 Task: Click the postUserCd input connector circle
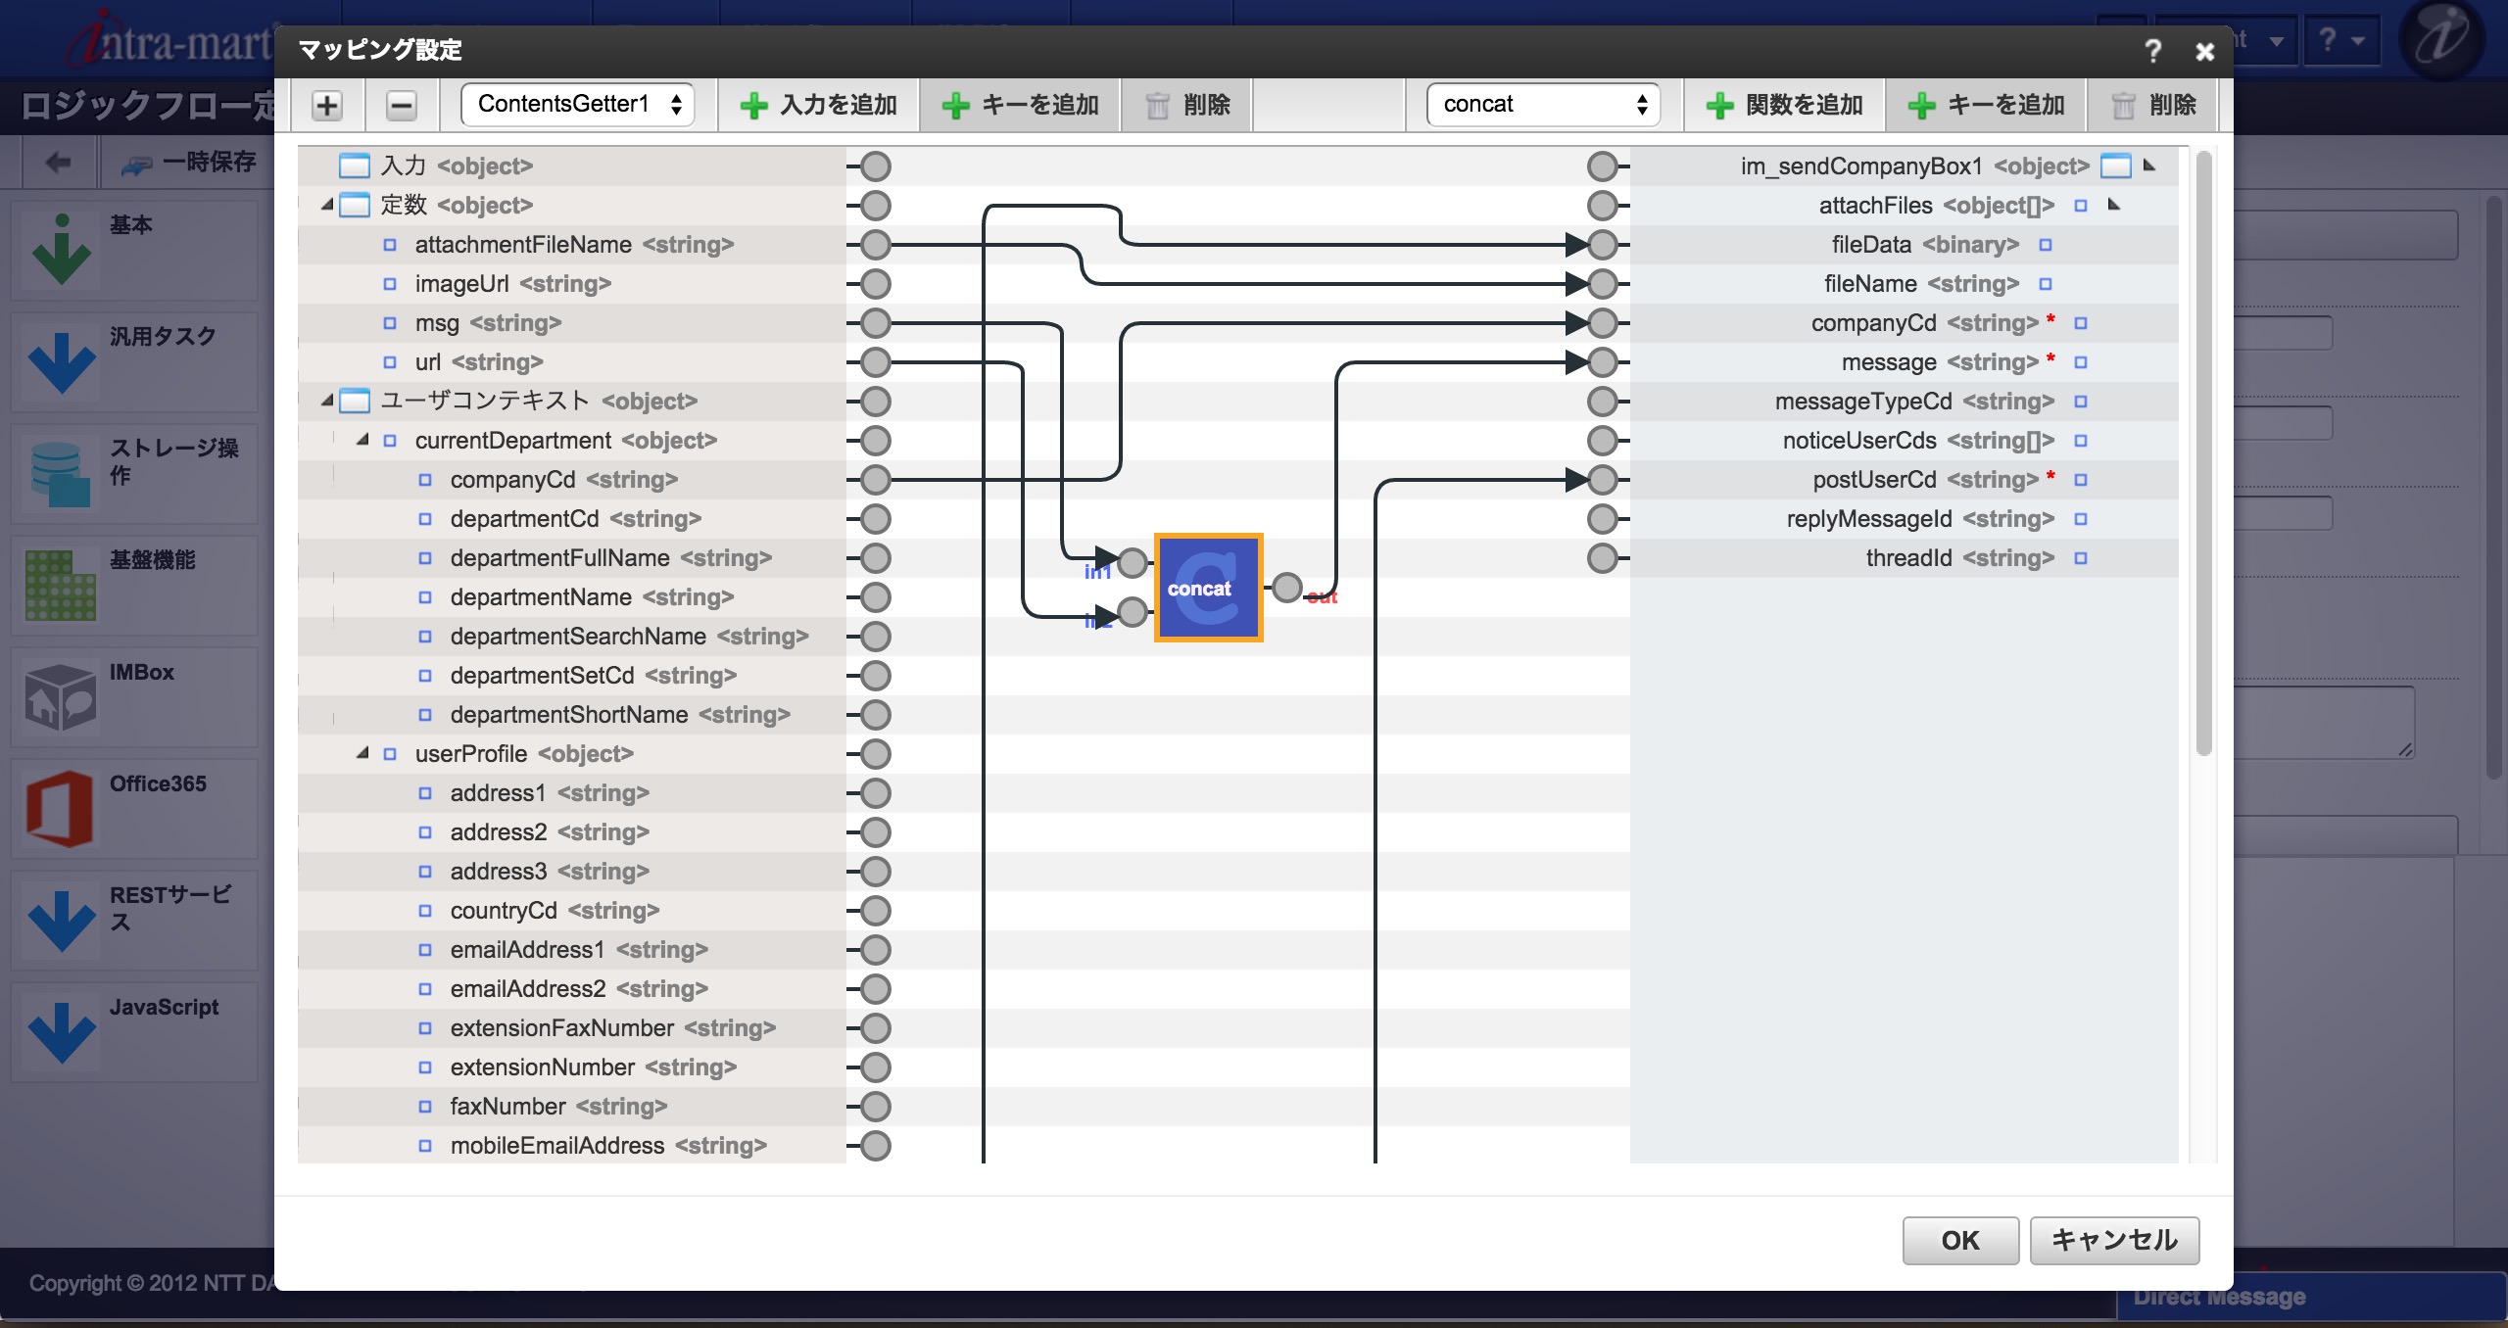coord(1602,480)
